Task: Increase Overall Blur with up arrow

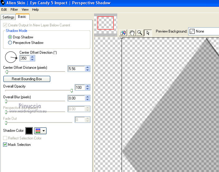Action: tap(88, 97)
